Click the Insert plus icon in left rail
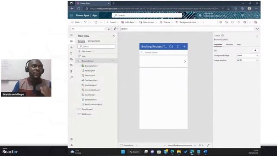The height and width of the screenshot is (156, 277). [x=71, y=47]
